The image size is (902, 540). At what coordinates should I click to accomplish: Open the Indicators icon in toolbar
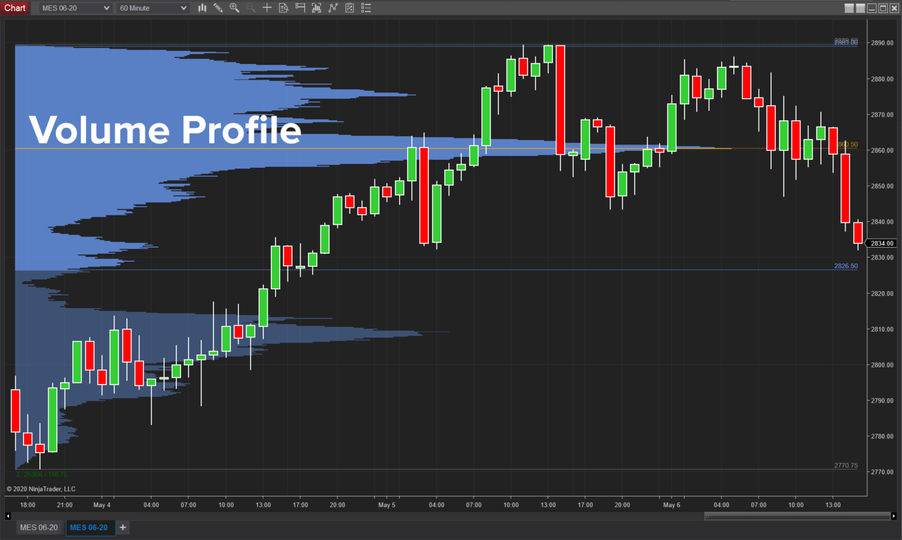[x=317, y=8]
